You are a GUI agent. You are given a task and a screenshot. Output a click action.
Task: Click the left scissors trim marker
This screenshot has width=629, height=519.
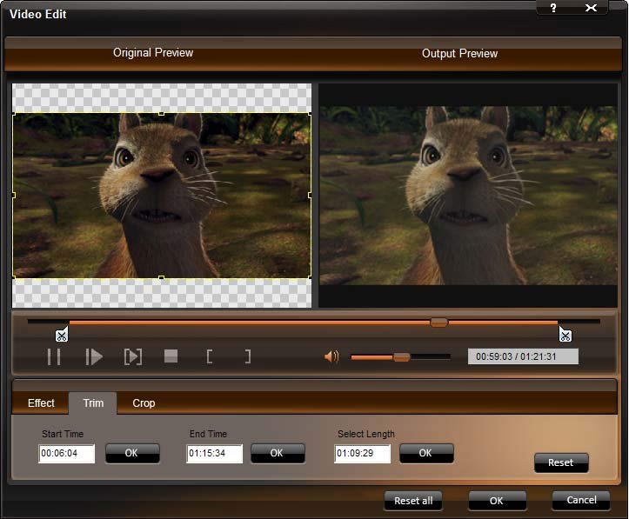(61, 335)
